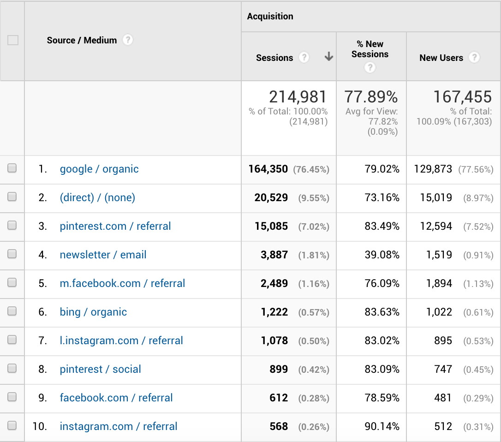Screen dimensions: 501x442
Task: Select new users value 15,019
Action: click(x=436, y=197)
